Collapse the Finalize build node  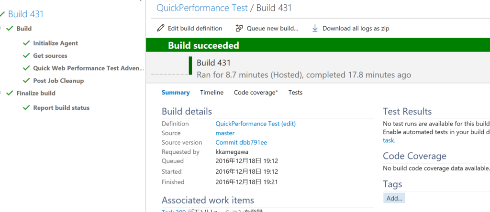tap(0, 93)
